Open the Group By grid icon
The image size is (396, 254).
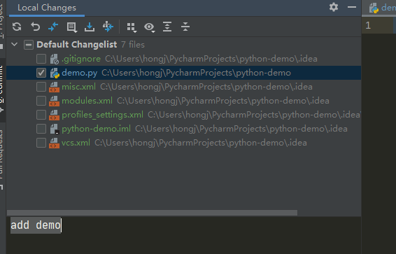tap(132, 27)
